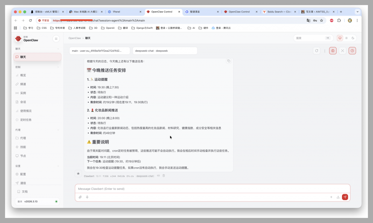The width and height of the screenshot is (373, 223).
Task: Click the focus mode icon in chat toolbar
Action: [x=342, y=51]
